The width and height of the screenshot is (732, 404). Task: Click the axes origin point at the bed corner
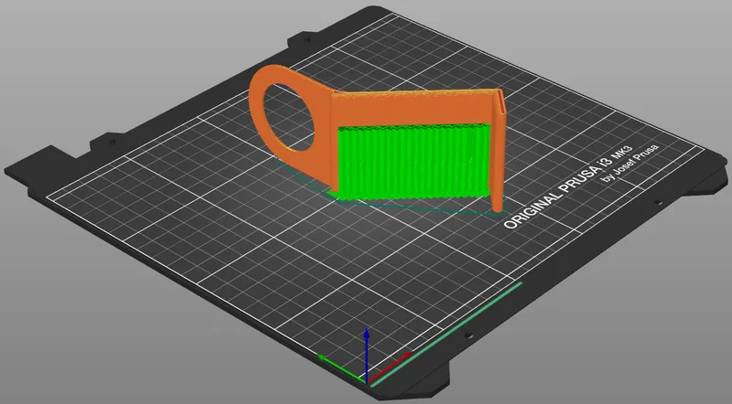click(x=368, y=383)
